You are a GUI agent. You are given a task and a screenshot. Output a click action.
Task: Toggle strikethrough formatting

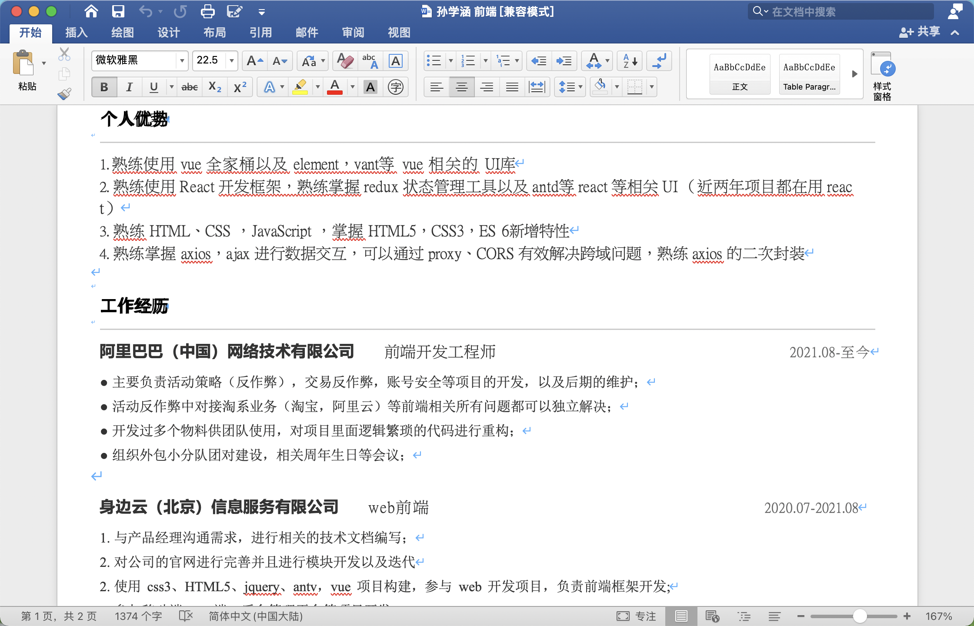pos(190,87)
